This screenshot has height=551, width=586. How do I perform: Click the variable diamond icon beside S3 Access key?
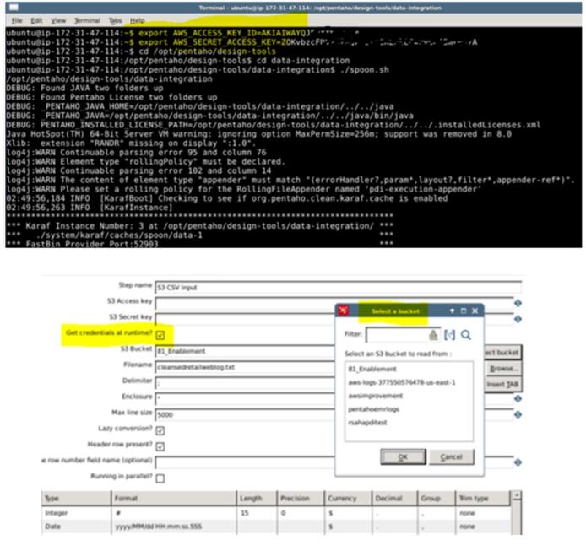pyautogui.click(x=518, y=303)
